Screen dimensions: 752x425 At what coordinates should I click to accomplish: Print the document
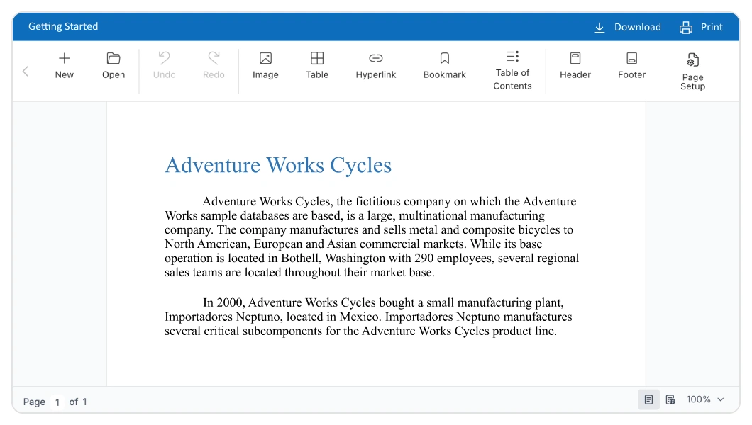701,27
